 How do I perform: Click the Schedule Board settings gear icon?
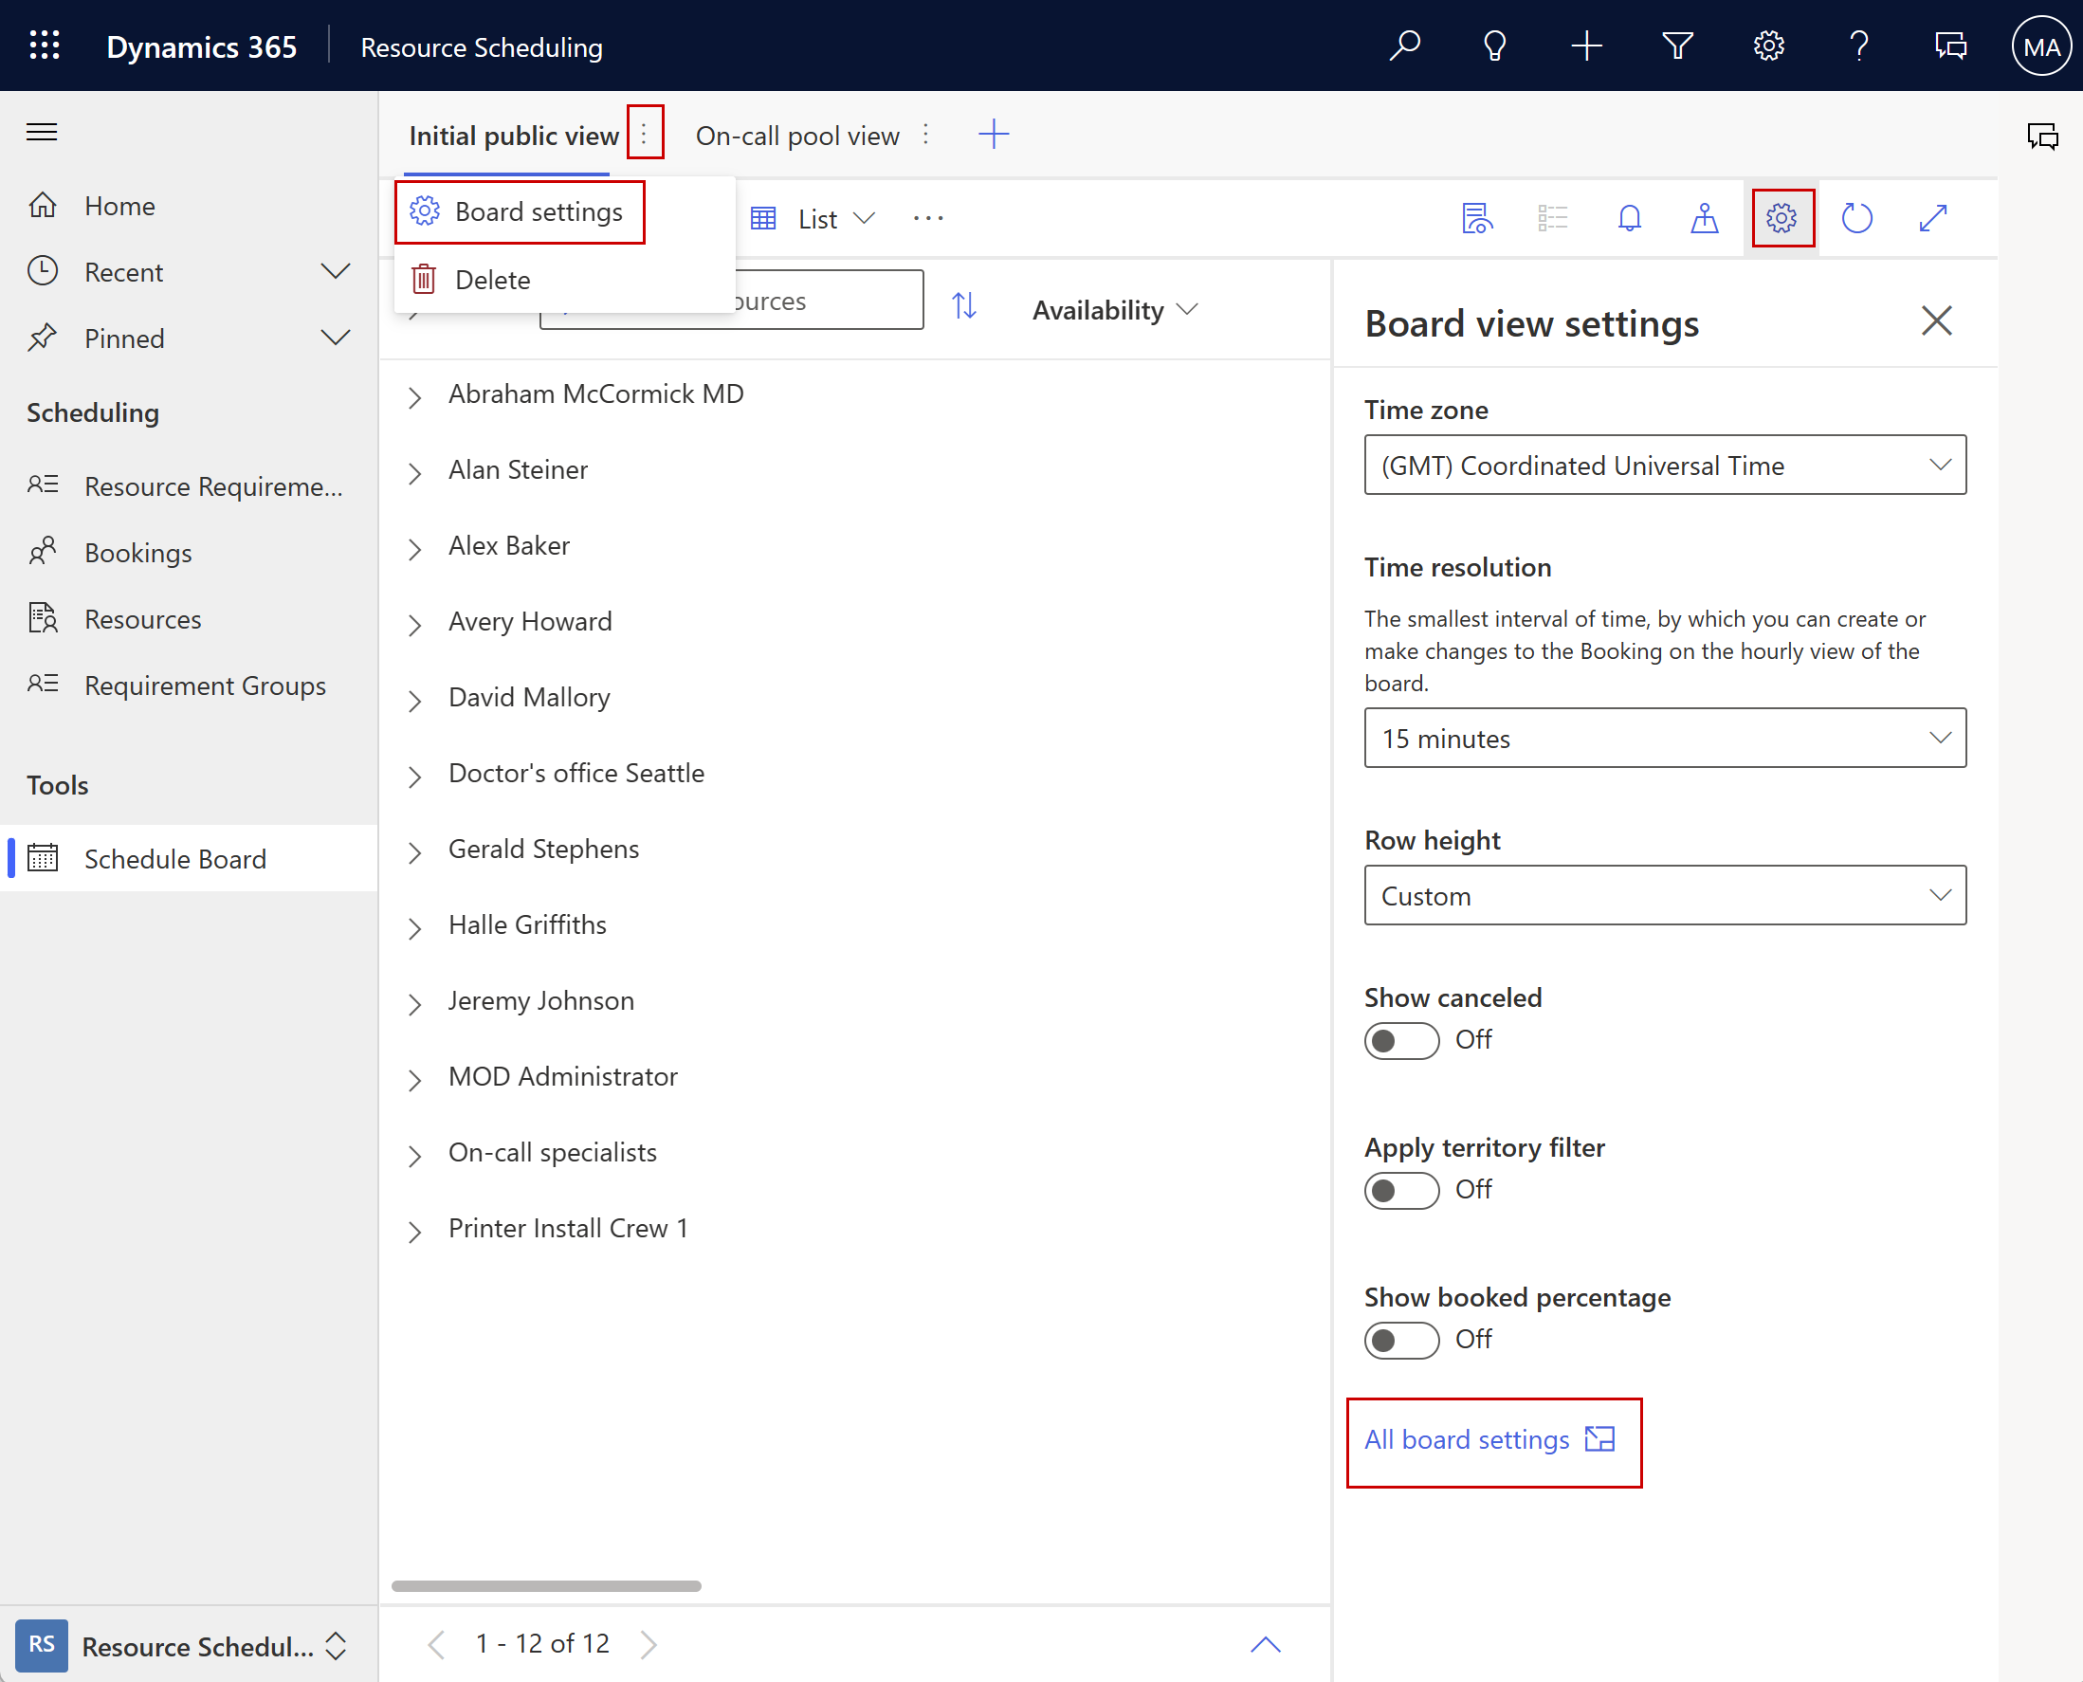[x=1780, y=216]
